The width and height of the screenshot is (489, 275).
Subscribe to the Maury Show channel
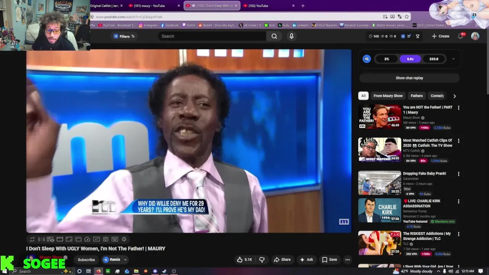[86, 260]
